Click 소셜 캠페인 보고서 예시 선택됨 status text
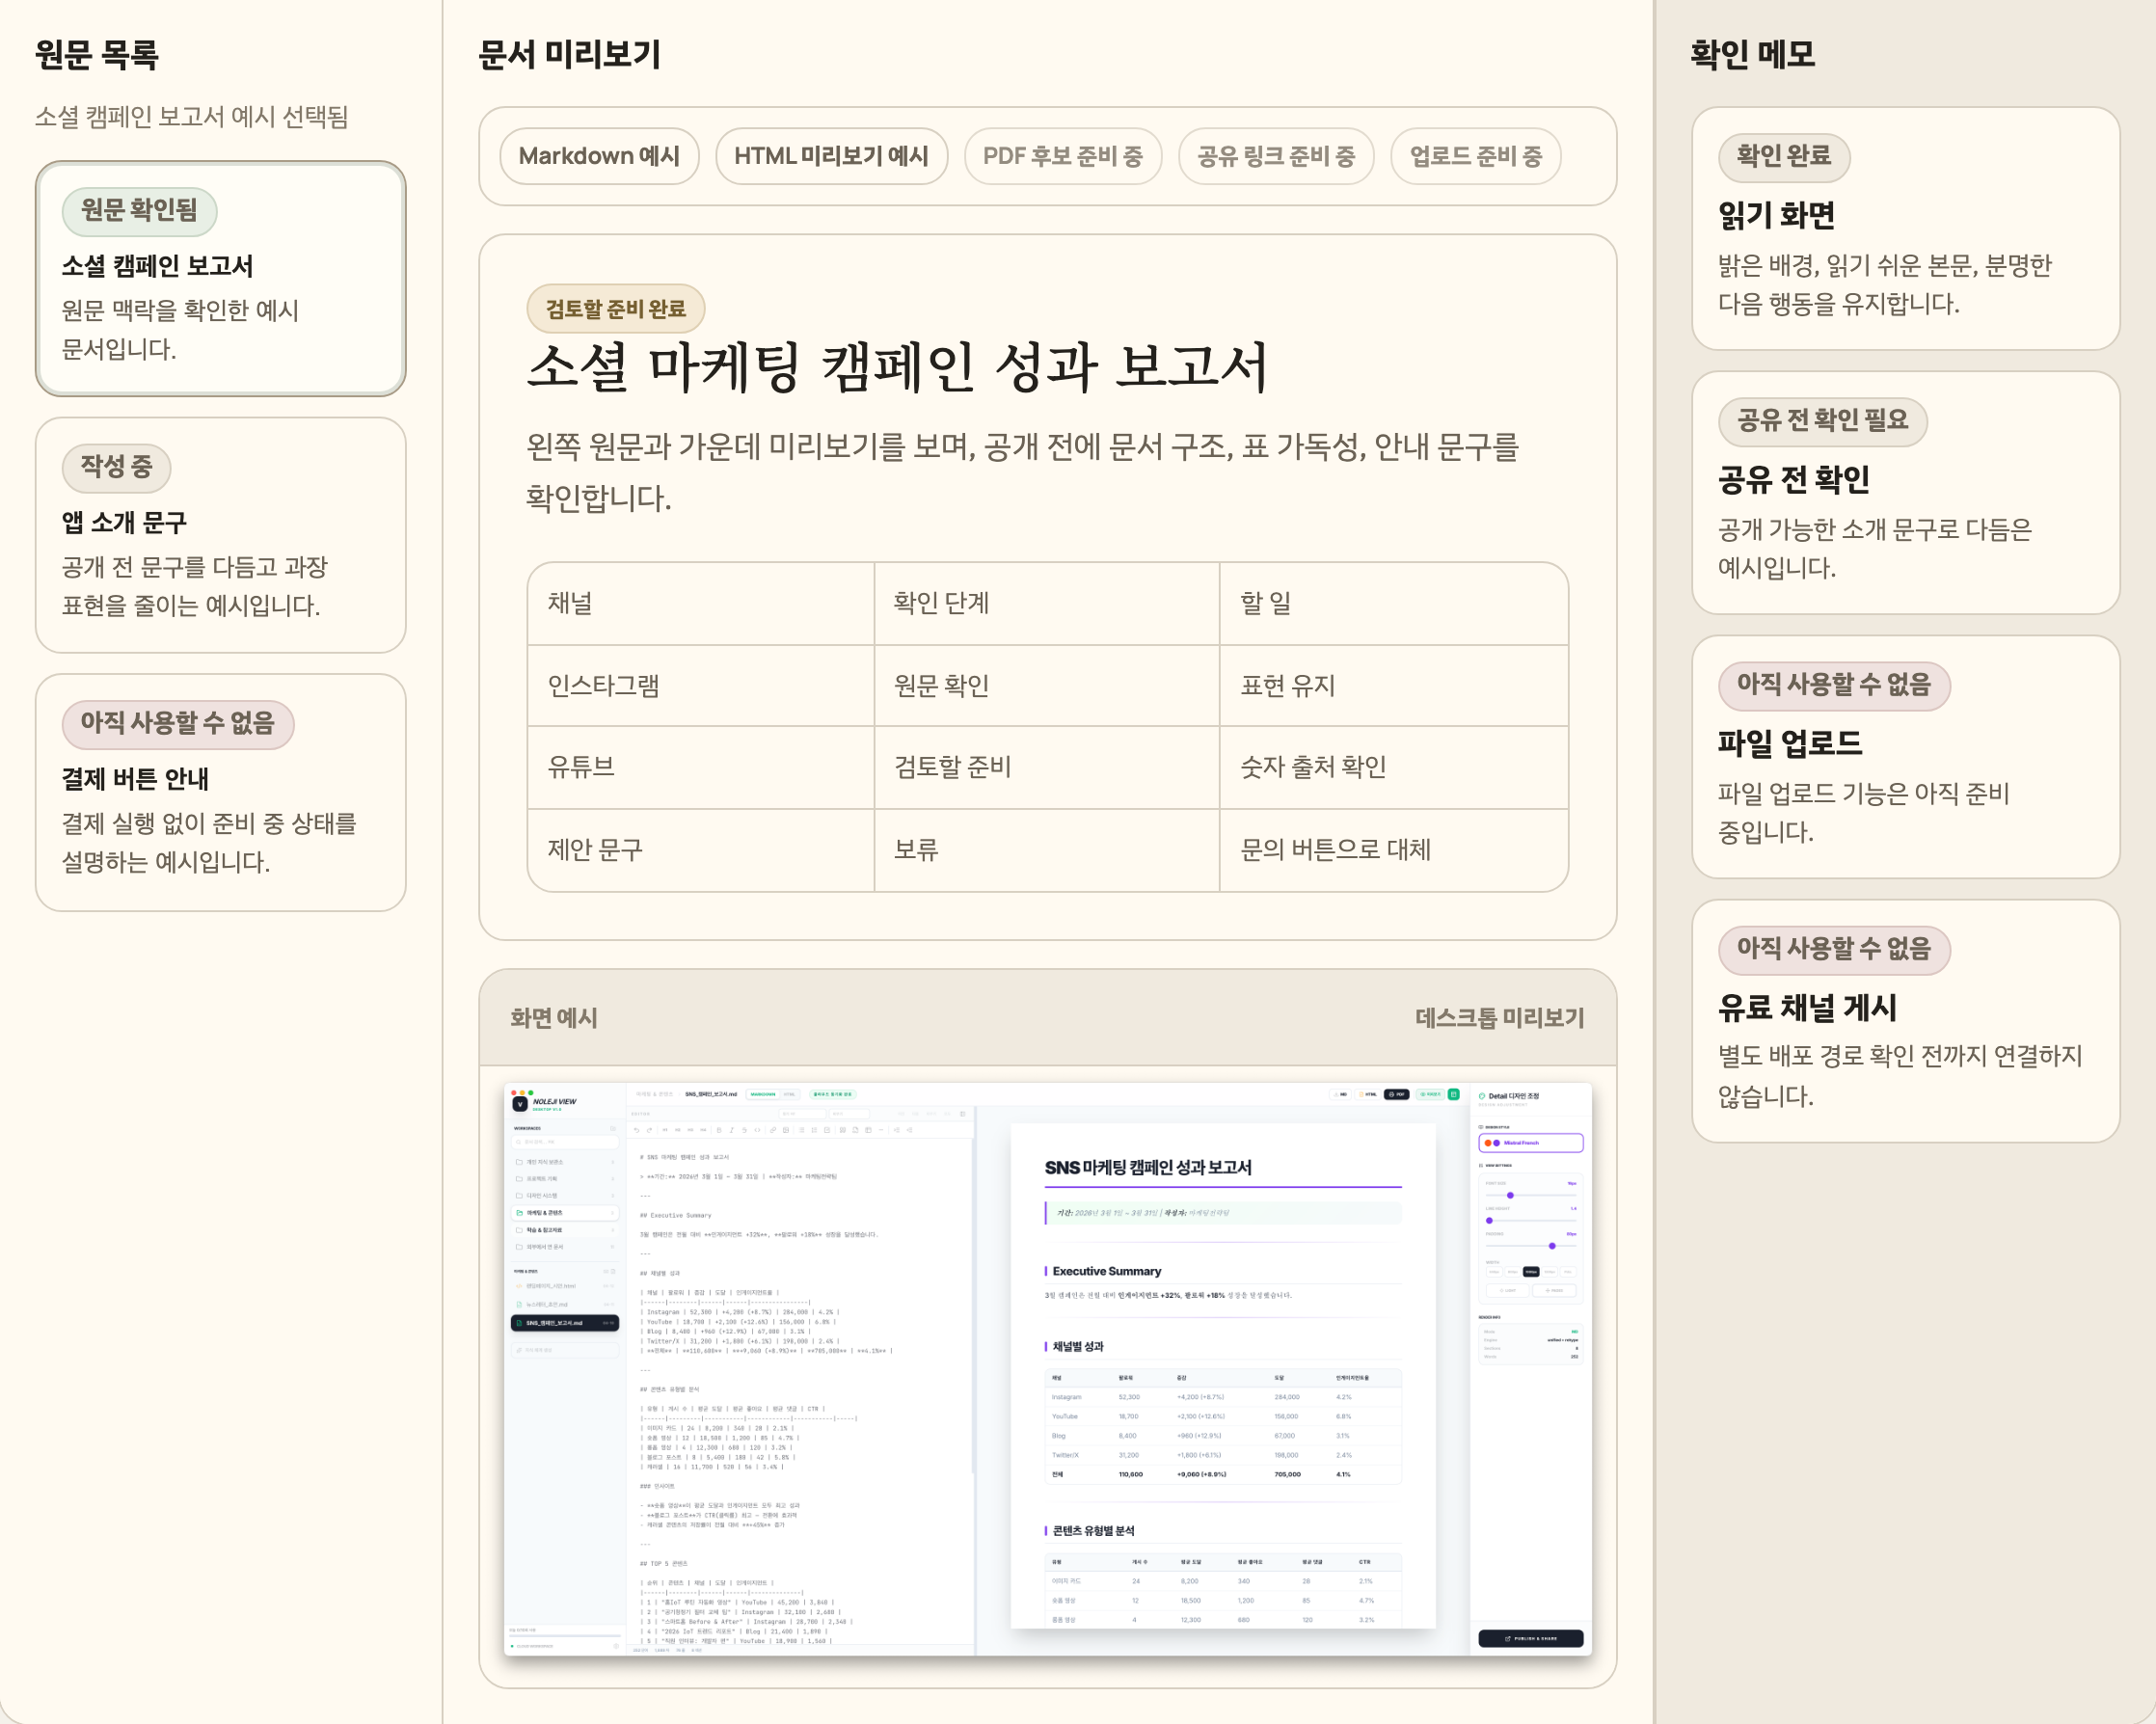 click(191, 117)
